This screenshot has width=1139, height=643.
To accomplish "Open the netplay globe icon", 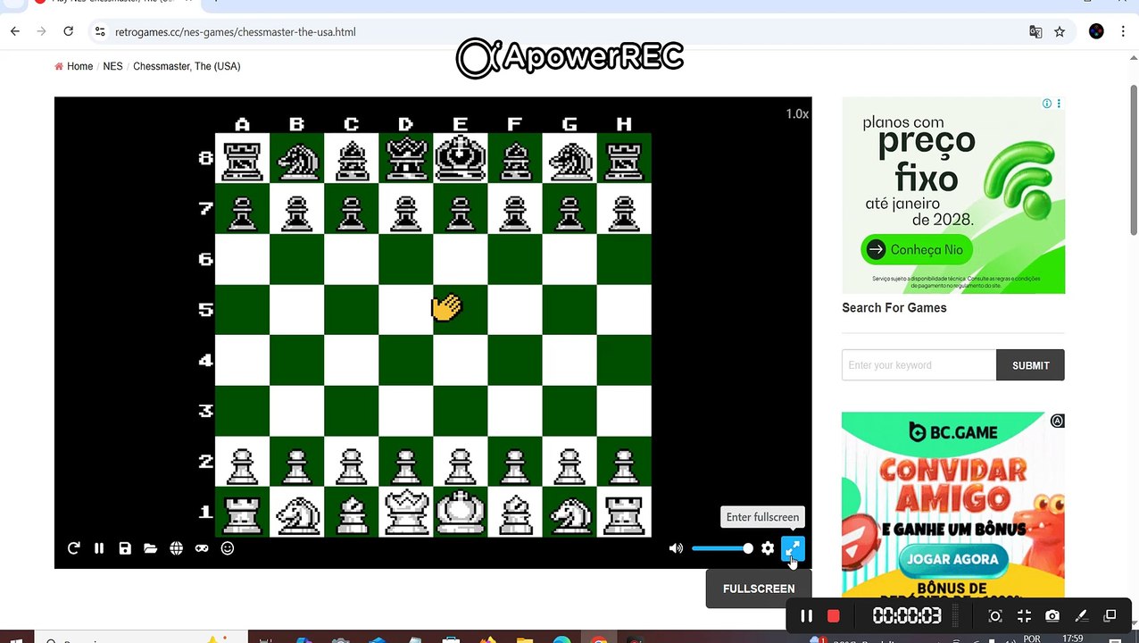I will coord(176,548).
